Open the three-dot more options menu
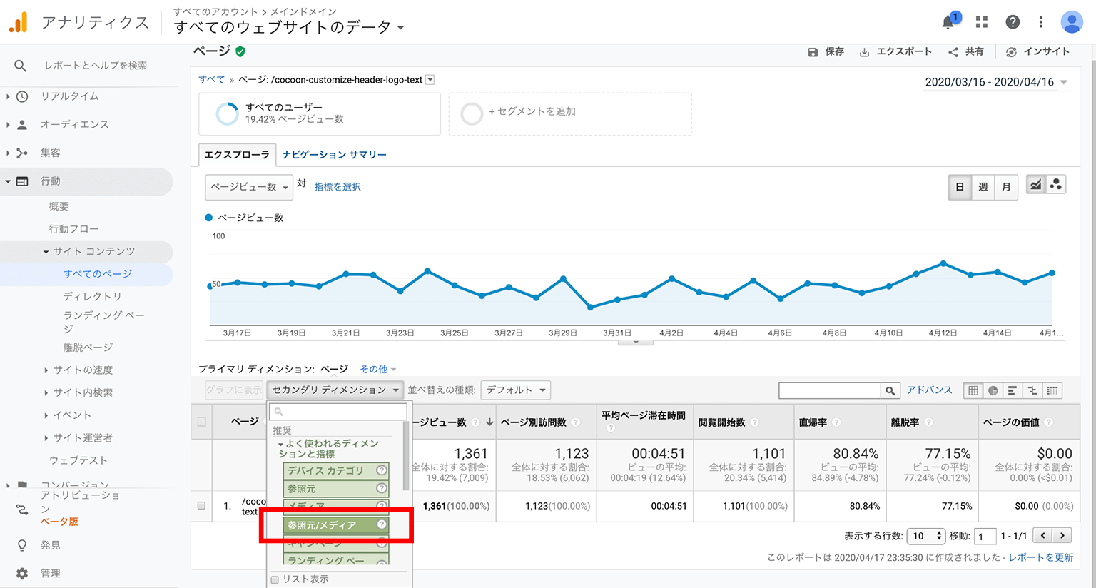Screen dimensions: 1096x588 [1041, 22]
